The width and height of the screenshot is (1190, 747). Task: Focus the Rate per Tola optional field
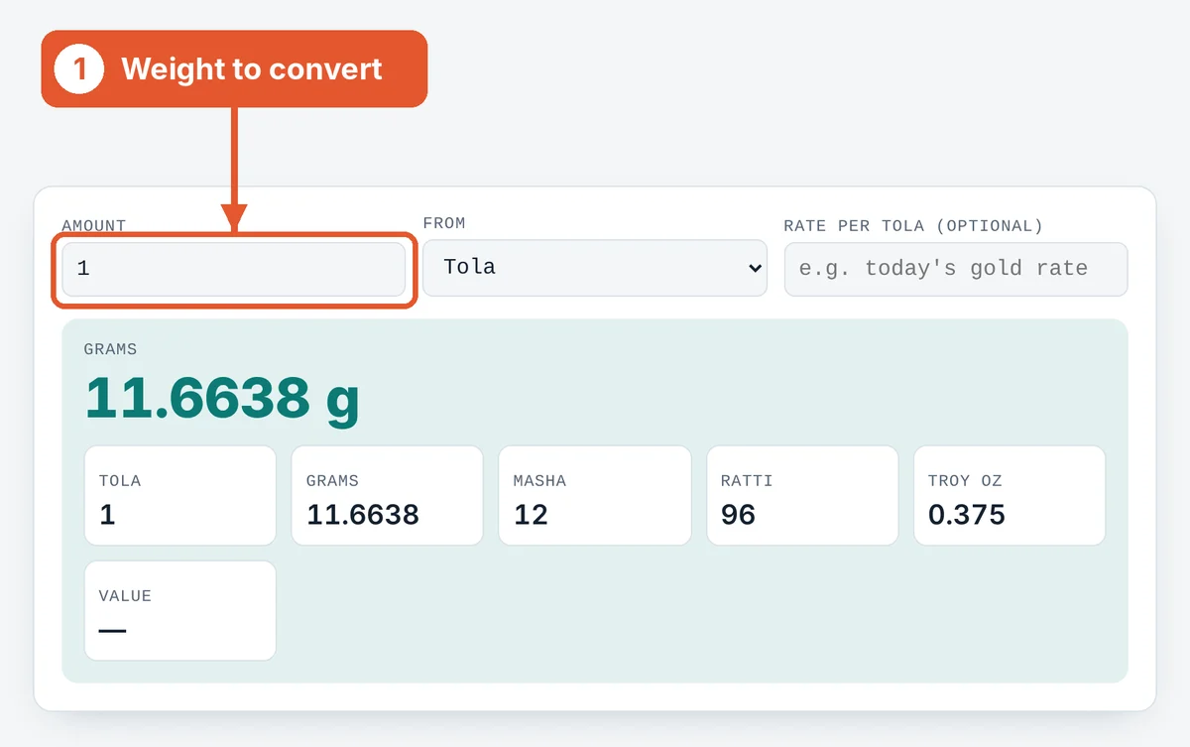point(956,269)
